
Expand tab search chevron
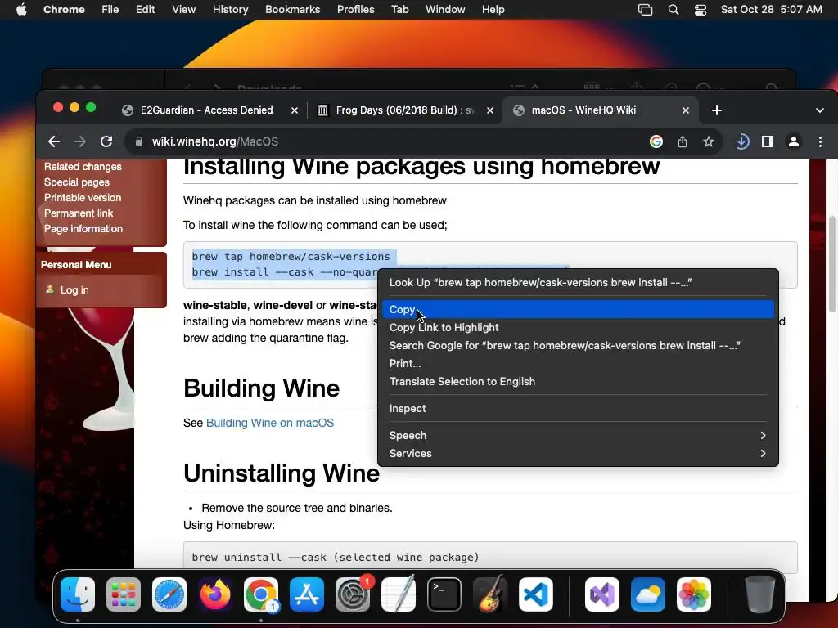[x=820, y=110]
